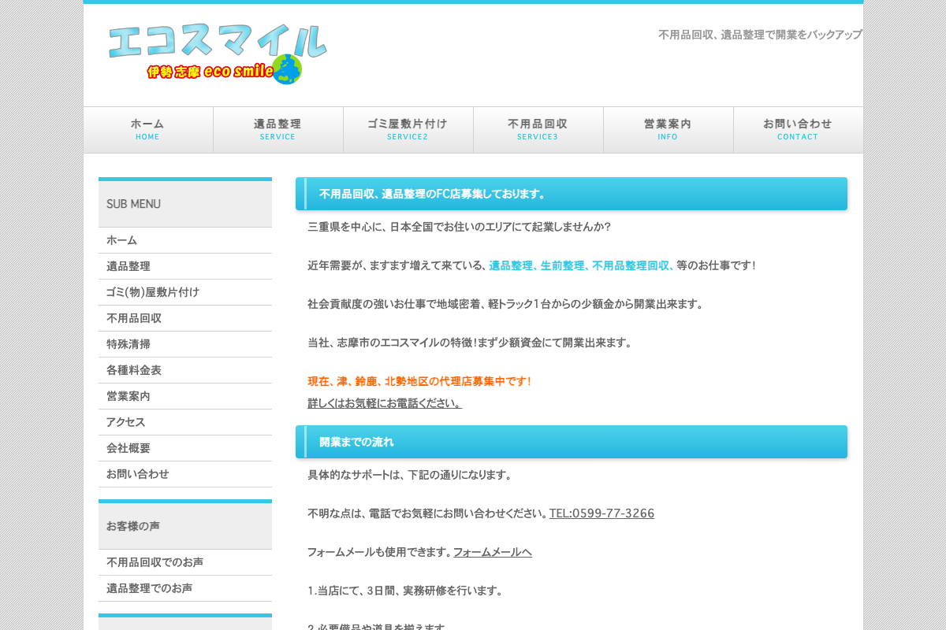Go to the アクセス sidebar link

click(185, 422)
